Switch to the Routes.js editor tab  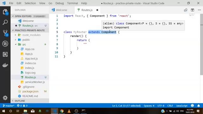(87, 10)
